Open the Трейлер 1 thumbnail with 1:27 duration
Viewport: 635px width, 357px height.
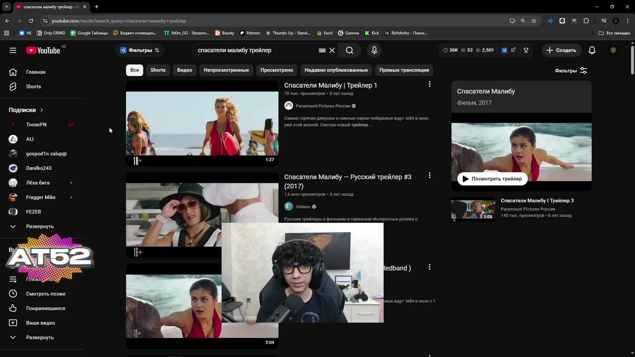point(202,123)
